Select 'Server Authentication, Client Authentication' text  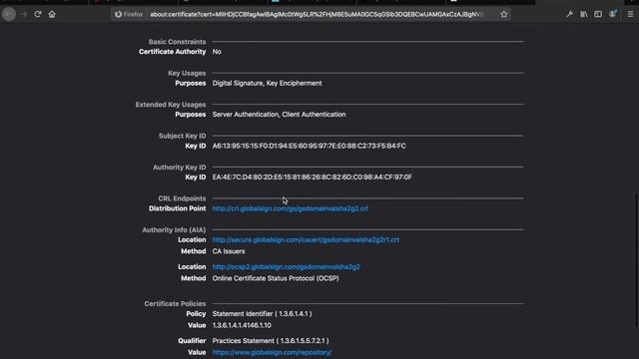[279, 115]
